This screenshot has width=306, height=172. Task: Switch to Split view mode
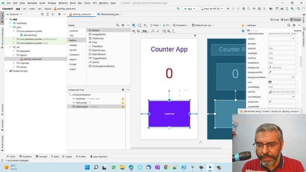coord(284,20)
